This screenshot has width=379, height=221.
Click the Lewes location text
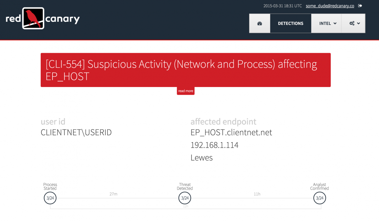(202, 158)
